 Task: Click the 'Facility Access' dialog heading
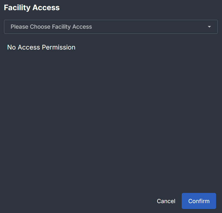32,7
